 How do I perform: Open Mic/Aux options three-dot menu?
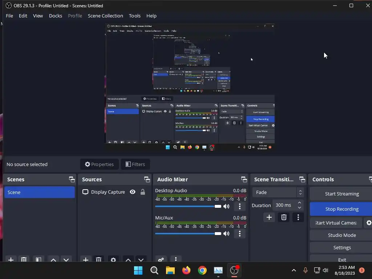240,234
